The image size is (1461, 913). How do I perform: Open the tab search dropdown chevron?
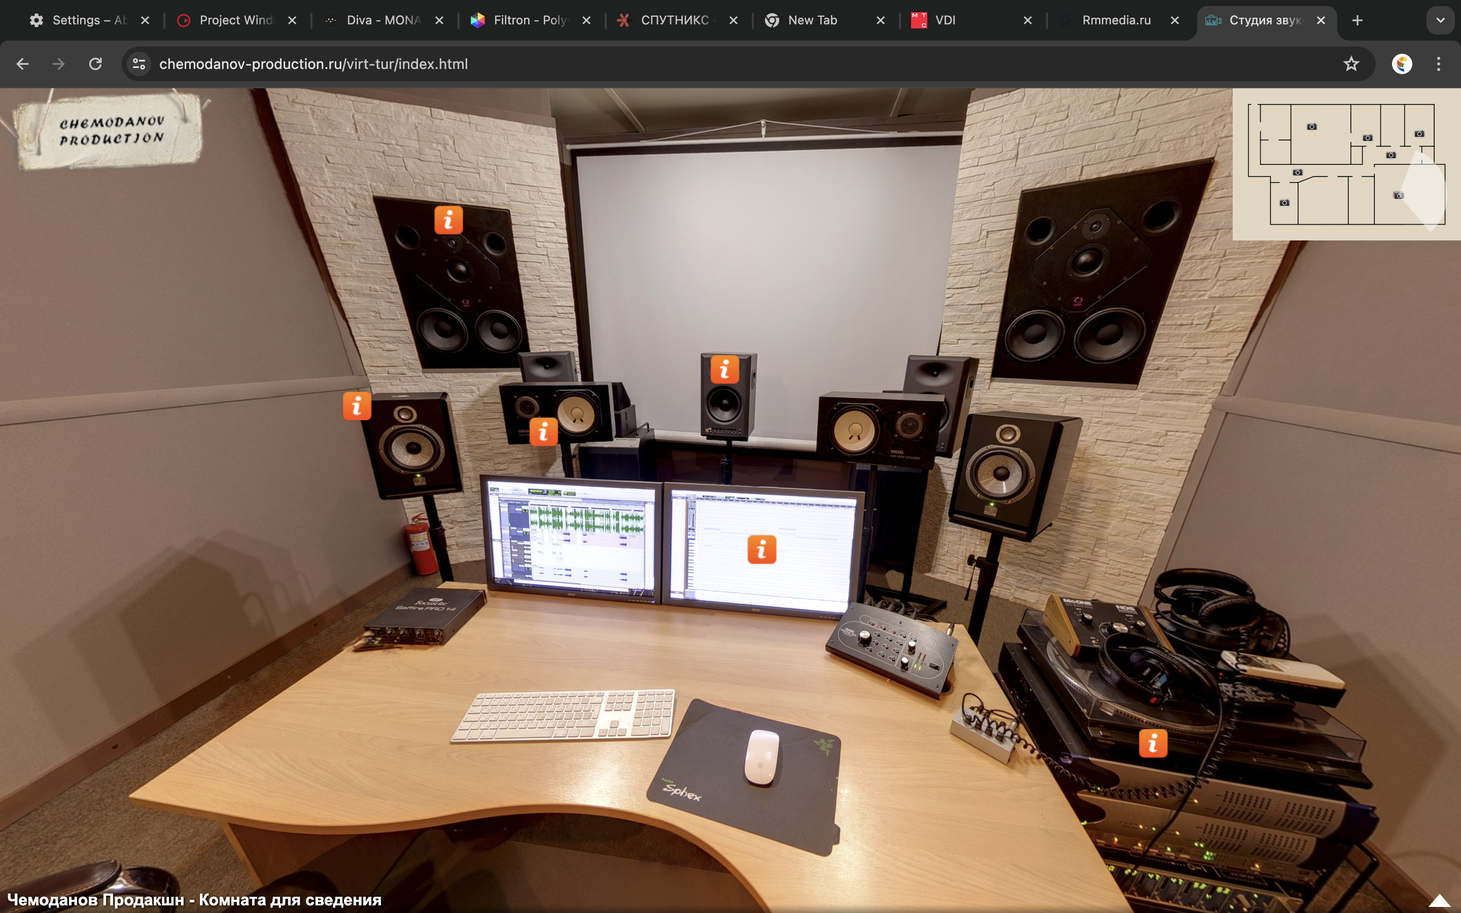tap(1441, 20)
